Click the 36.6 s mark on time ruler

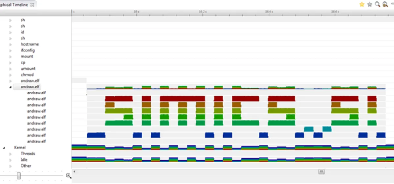point(335,11)
